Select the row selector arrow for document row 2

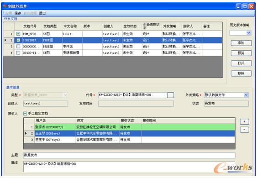(x=5, y=40)
